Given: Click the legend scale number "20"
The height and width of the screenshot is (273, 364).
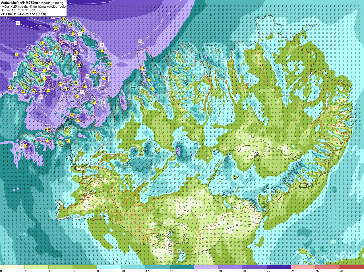Looking at the screenshot, I should click(244, 271).
